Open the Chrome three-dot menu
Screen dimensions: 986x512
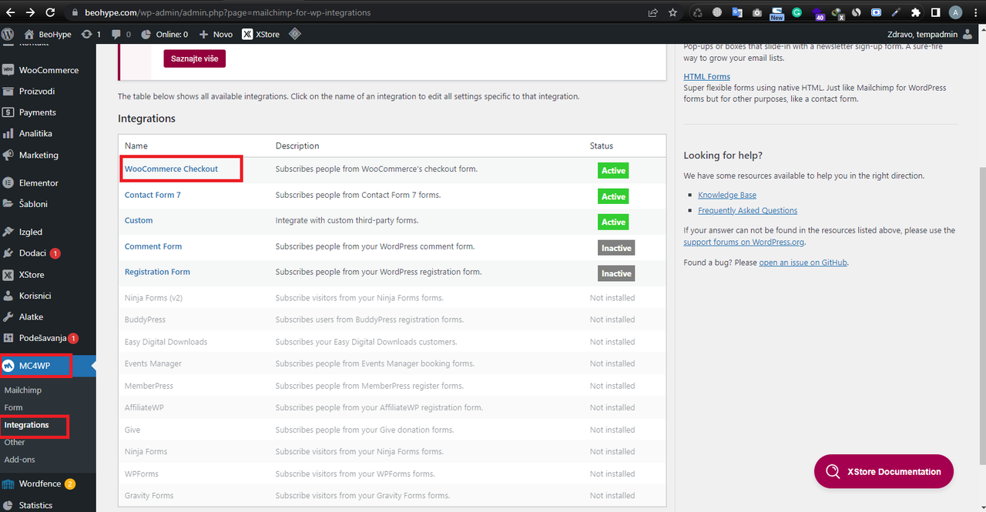pyautogui.click(x=975, y=12)
